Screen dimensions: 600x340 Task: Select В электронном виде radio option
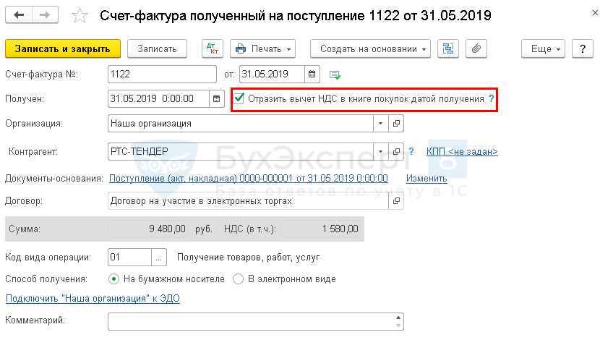[239, 279]
